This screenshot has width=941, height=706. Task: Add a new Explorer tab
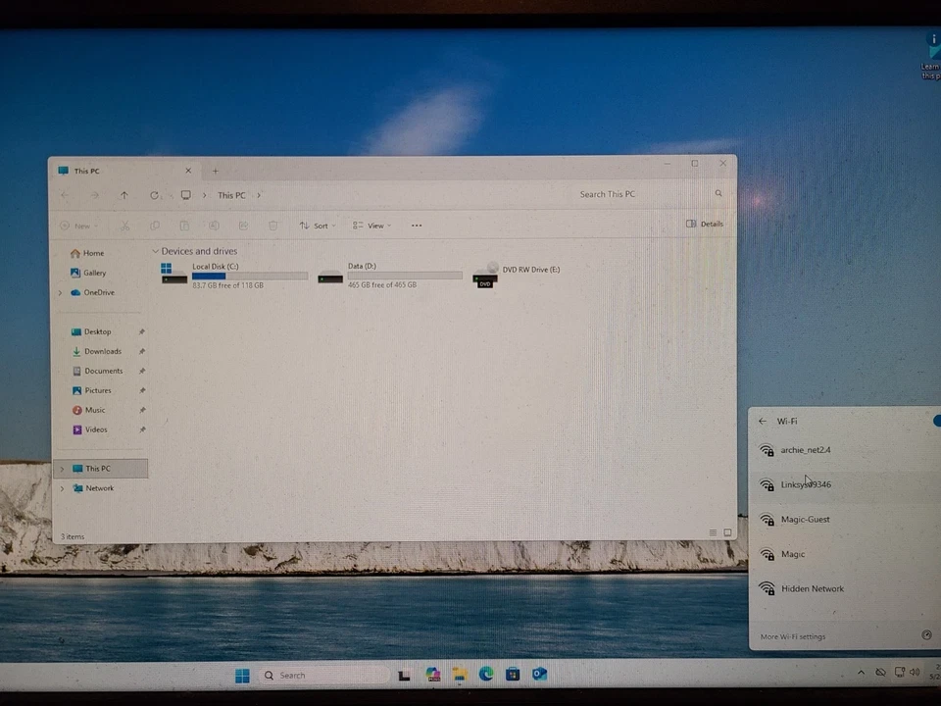pos(215,171)
